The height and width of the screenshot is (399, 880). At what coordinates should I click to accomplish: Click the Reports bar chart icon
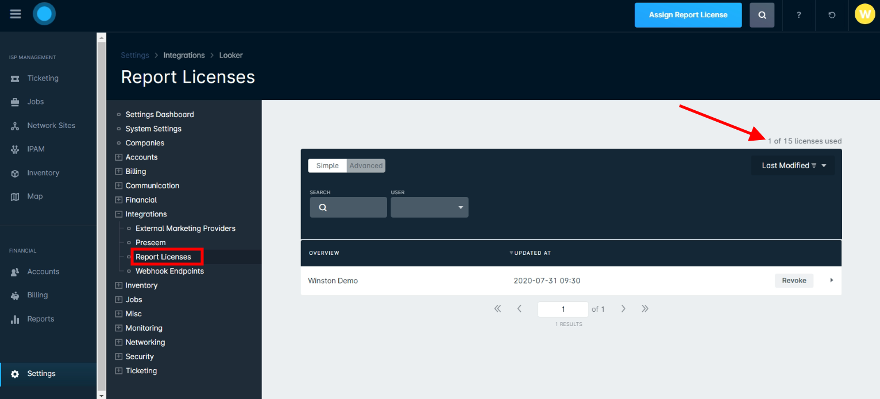click(x=15, y=319)
